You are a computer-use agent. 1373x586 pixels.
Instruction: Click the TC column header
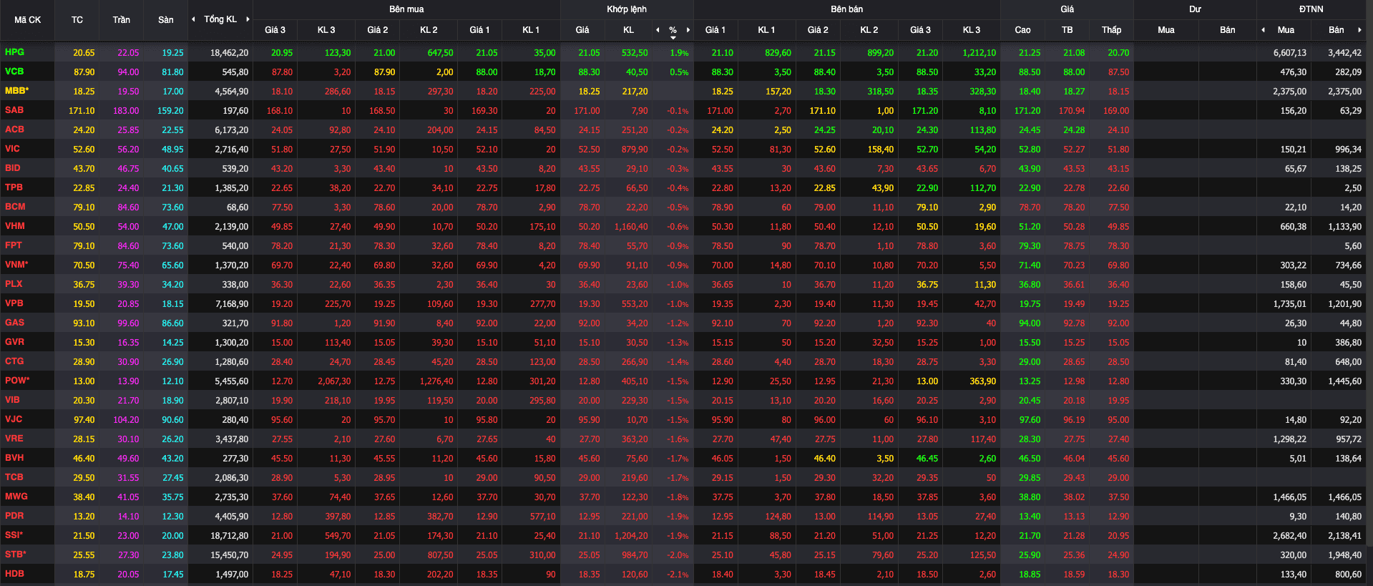click(x=77, y=20)
